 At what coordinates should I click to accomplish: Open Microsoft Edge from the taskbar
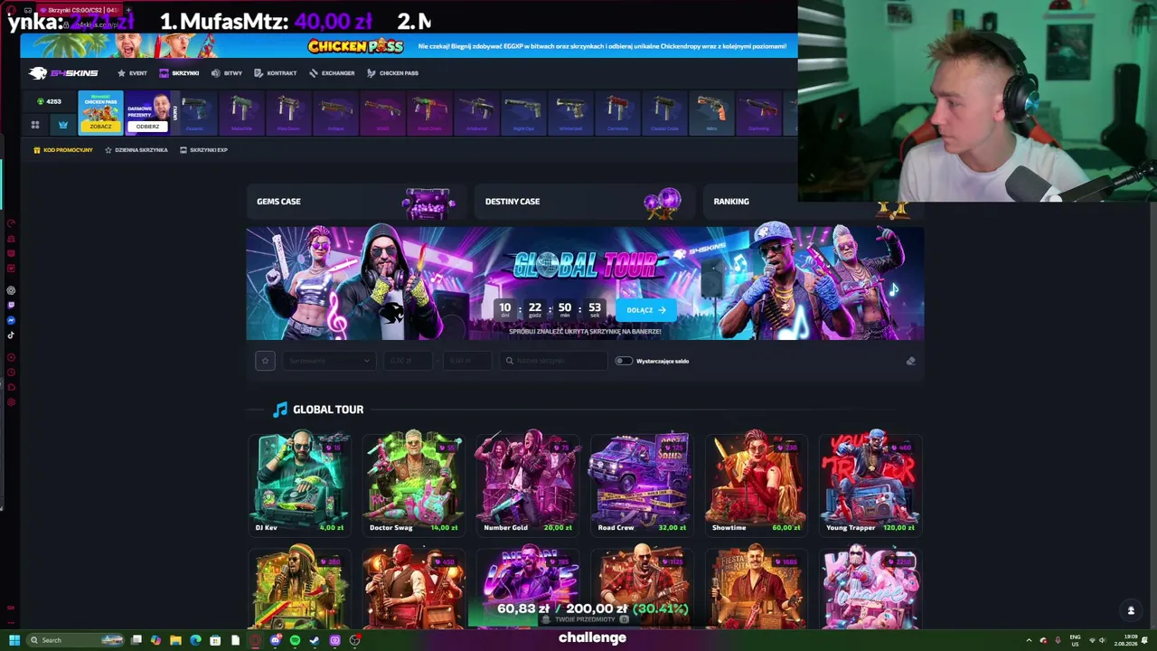click(x=195, y=640)
